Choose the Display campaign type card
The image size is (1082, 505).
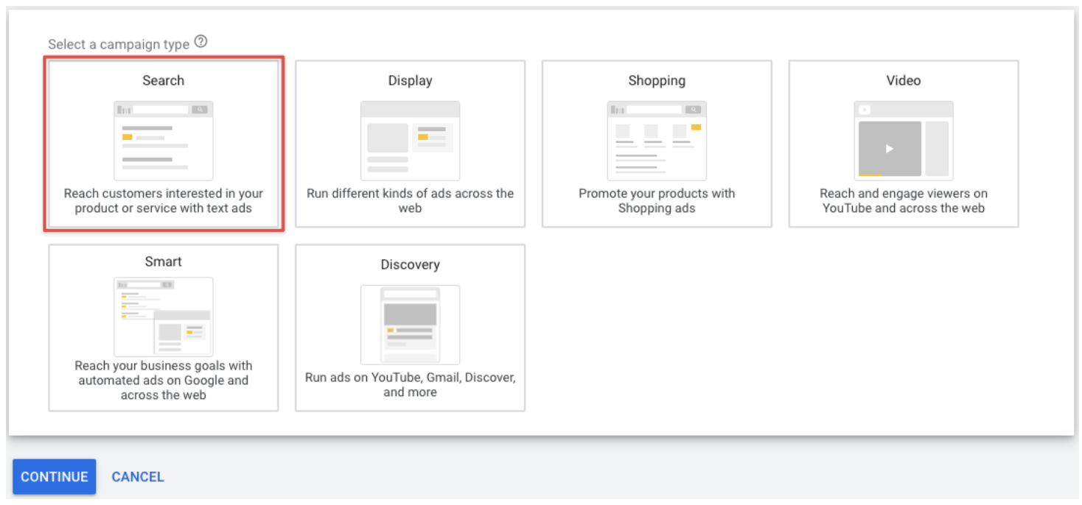(x=411, y=144)
